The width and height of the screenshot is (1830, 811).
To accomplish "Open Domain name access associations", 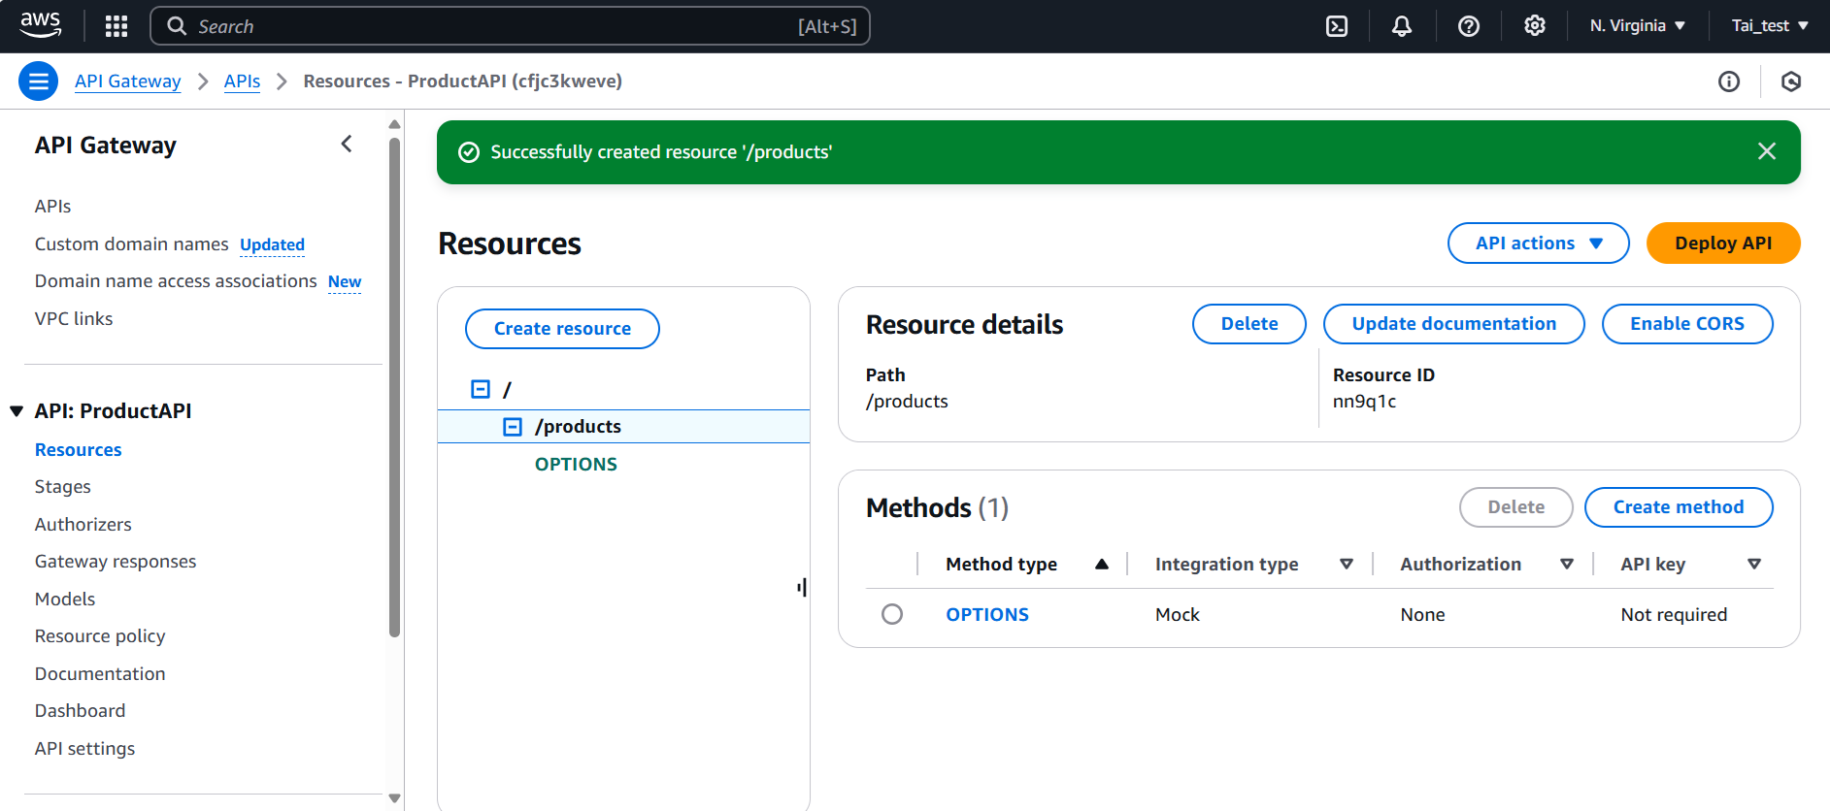I will (x=176, y=281).
